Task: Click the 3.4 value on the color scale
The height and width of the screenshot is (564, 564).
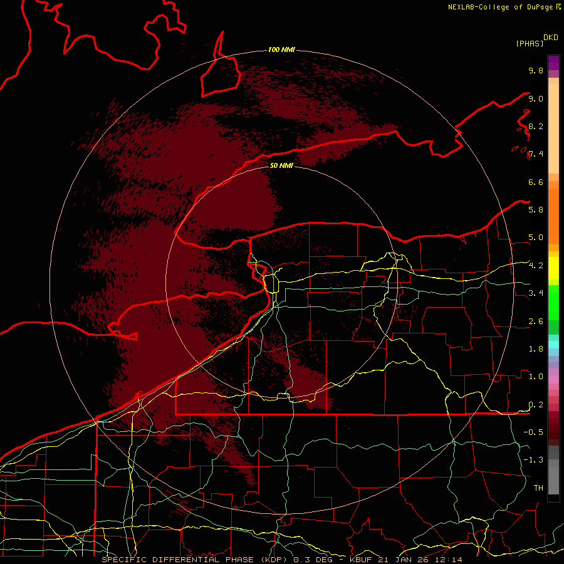Action: pos(536,293)
